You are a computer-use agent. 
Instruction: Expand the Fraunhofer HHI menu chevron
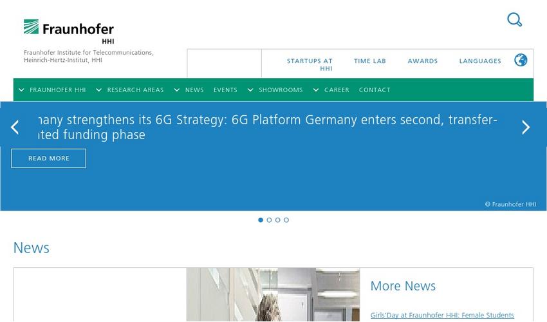click(21, 90)
